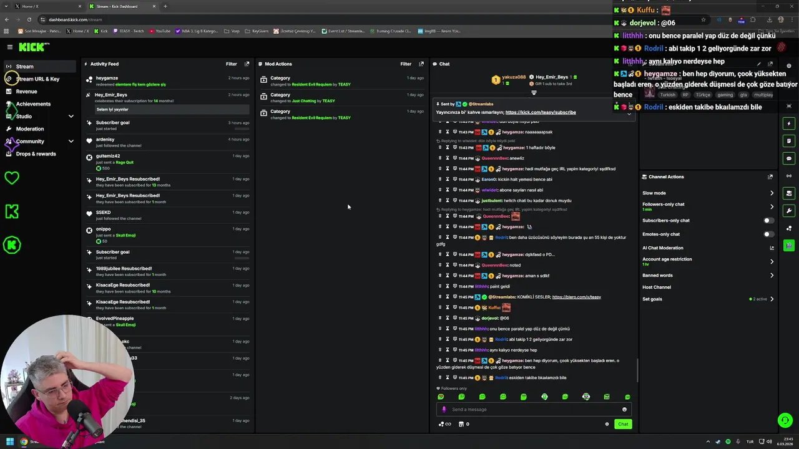The height and width of the screenshot is (449, 799).
Task: Toggle Emotes-only chat switch
Action: click(x=769, y=234)
